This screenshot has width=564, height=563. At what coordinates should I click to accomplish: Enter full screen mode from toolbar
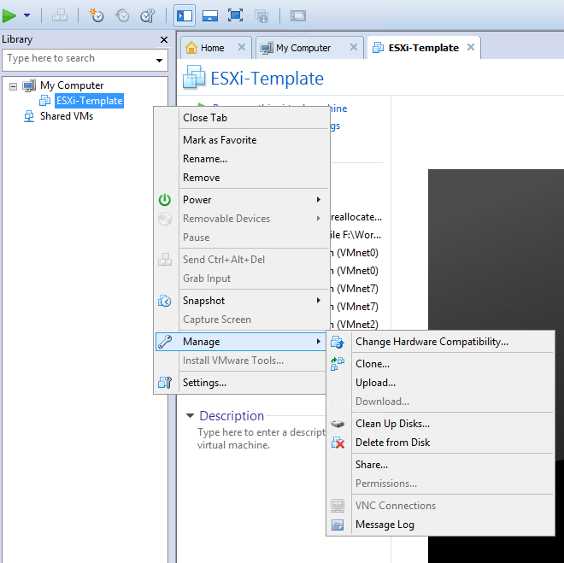[x=236, y=15]
